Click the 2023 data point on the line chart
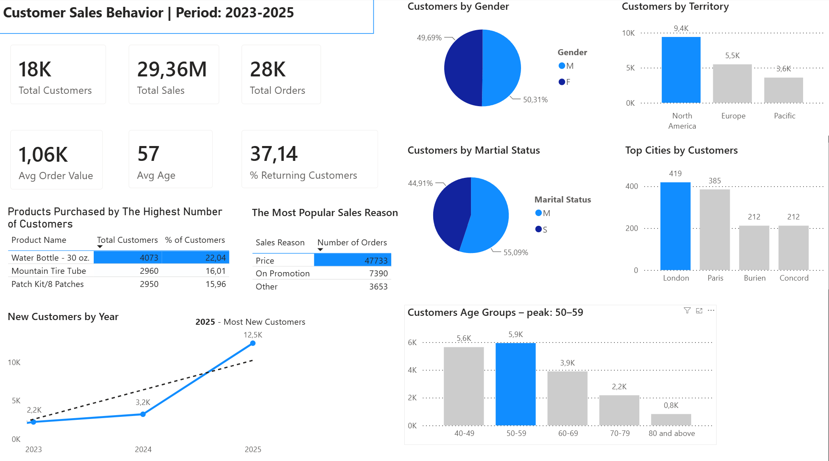This screenshot has width=829, height=461. [34, 422]
